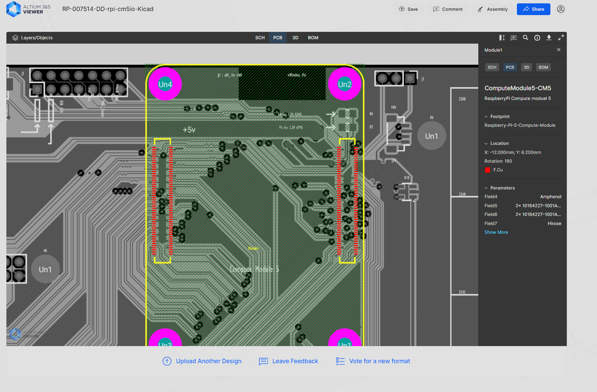
Task: Click the search magnifier icon
Action: pyautogui.click(x=525, y=38)
